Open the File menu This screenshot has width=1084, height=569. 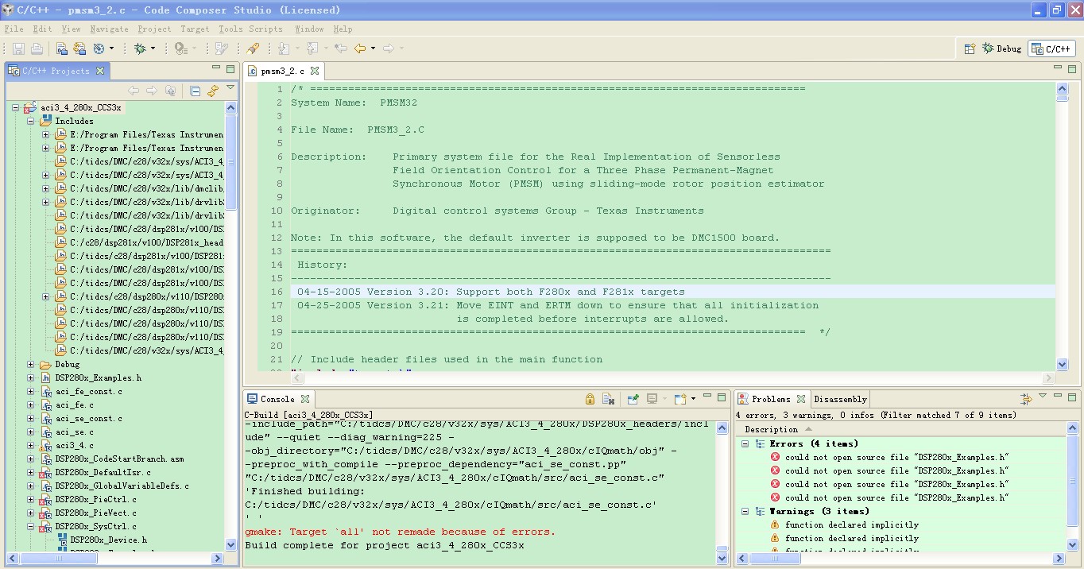14,29
